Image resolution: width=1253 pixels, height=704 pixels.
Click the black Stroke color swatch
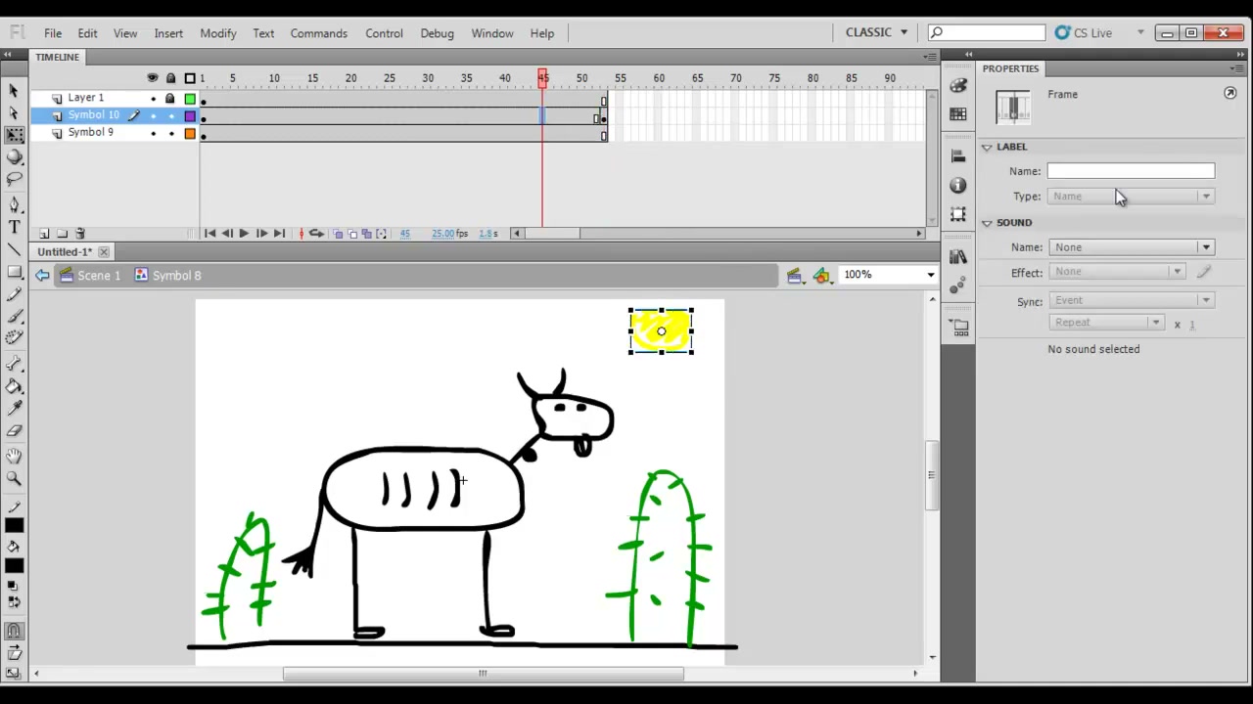point(14,526)
